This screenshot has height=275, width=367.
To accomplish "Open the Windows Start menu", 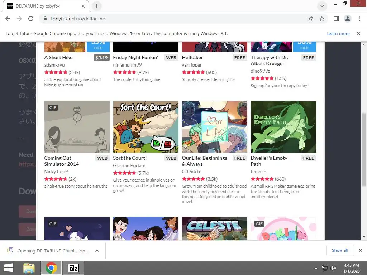I will pos(9,268).
